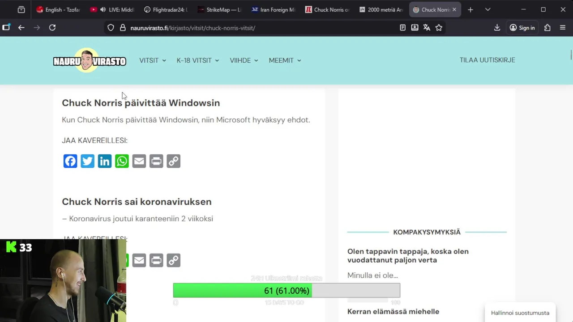This screenshot has height=322, width=573.
Task: Open the Nauruvirasto logo homepage
Action: pos(90,60)
